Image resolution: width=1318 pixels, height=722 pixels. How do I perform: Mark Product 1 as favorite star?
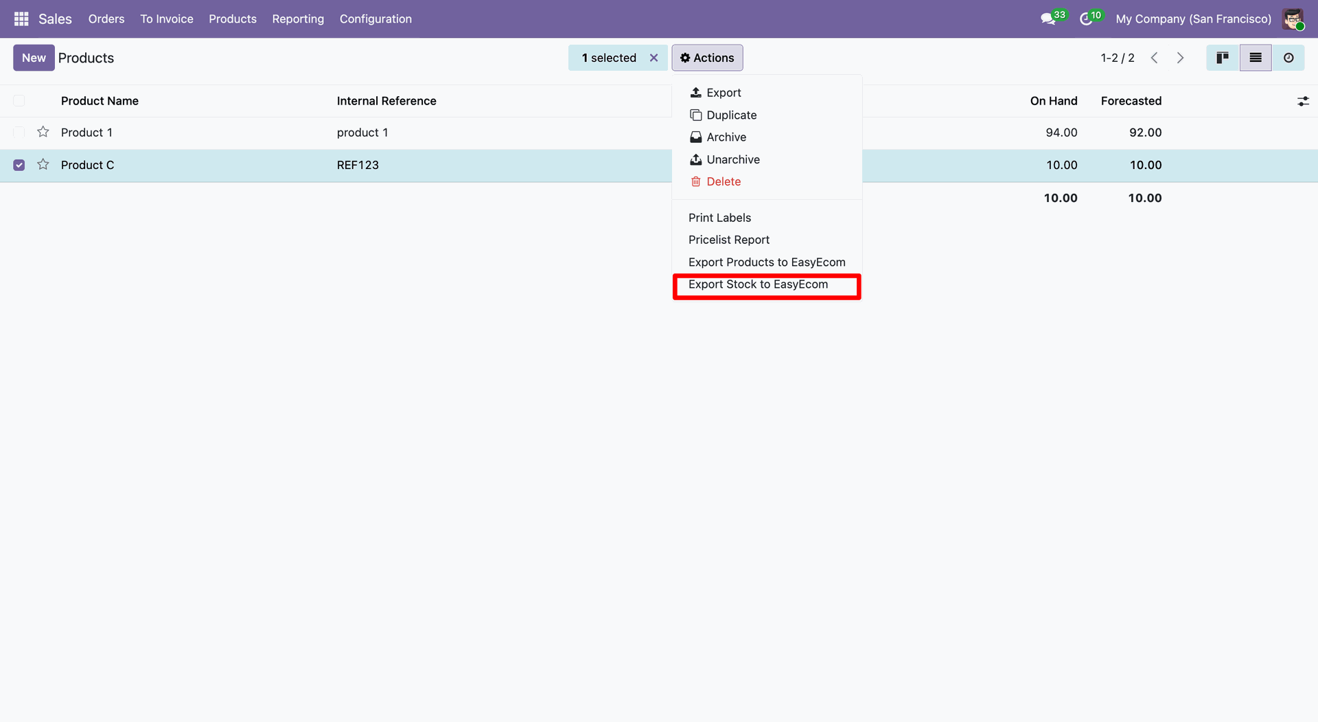pos(43,132)
